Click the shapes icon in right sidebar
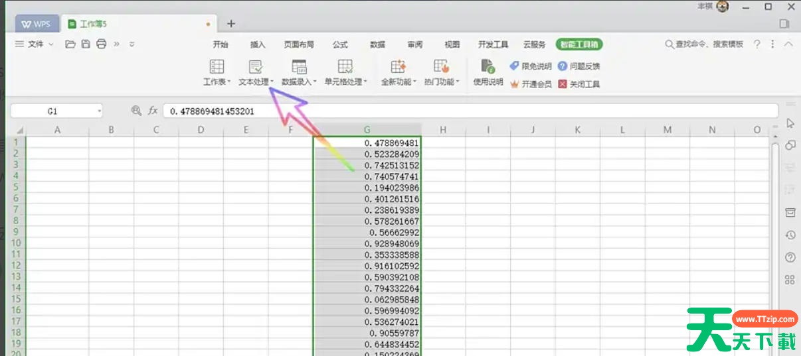The height and width of the screenshot is (356, 801). (790, 145)
